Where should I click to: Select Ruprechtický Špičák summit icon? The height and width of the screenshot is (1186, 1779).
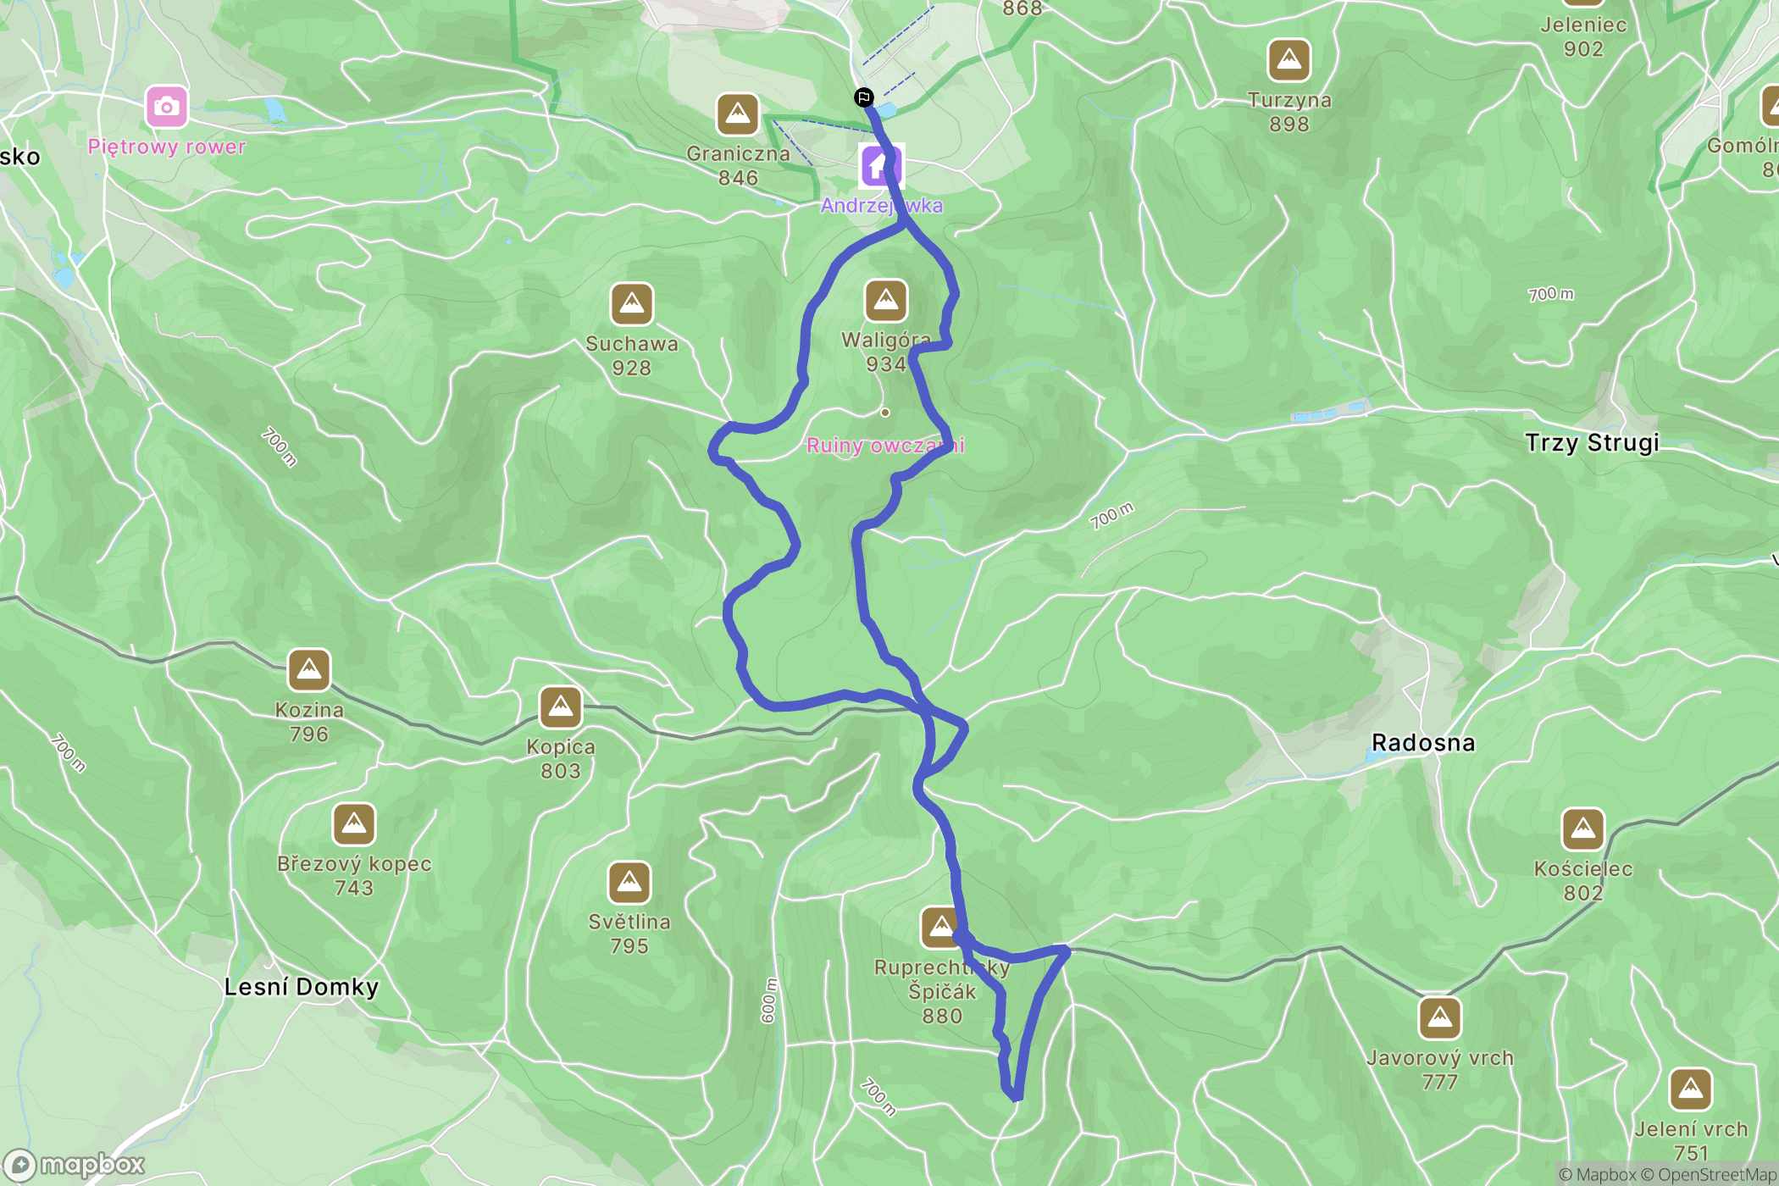941,928
